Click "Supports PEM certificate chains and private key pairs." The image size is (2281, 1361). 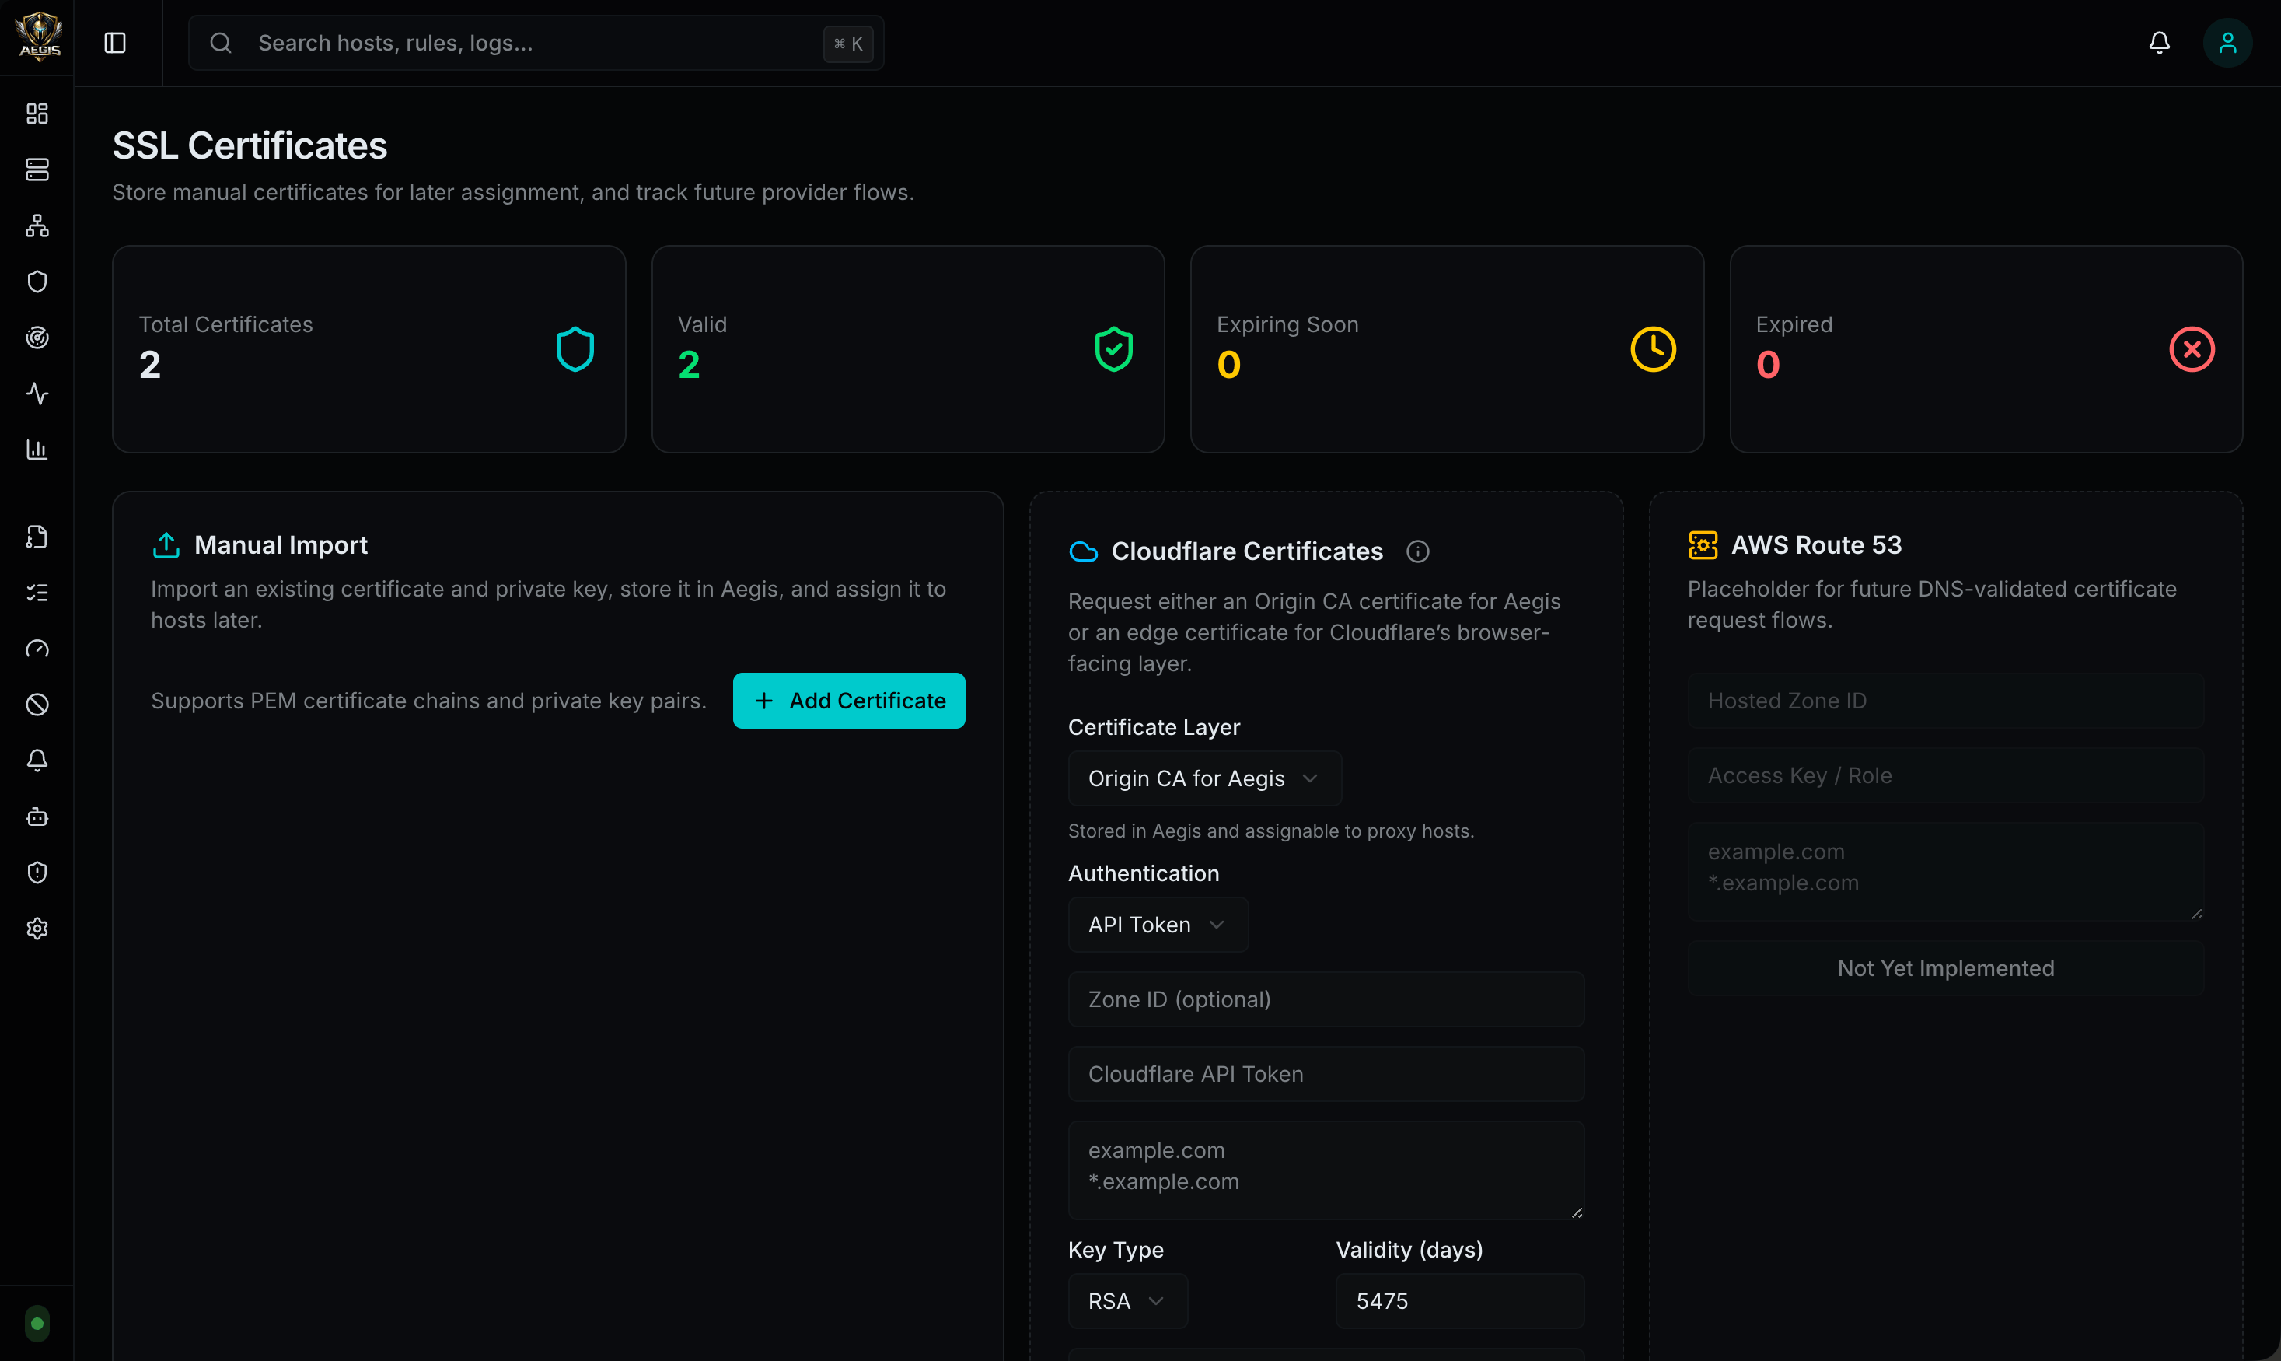pos(428,701)
